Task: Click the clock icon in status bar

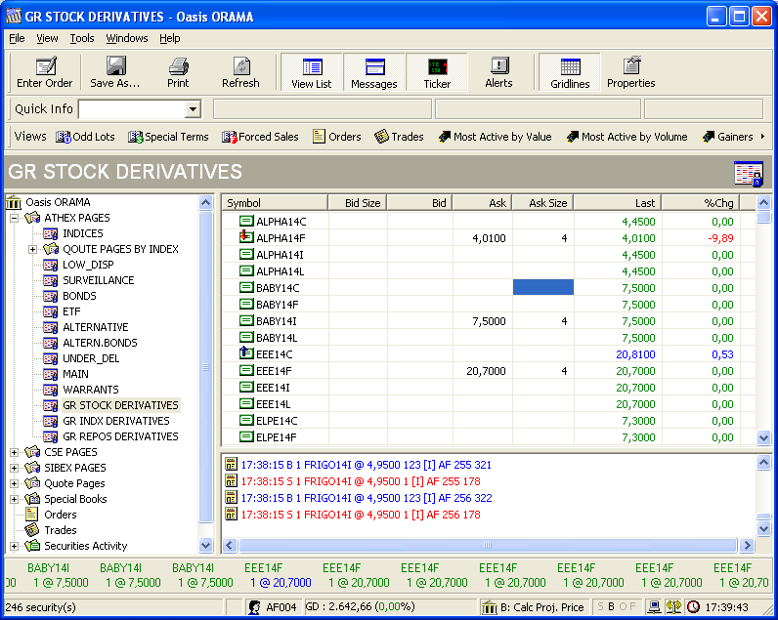Action: coord(693,606)
